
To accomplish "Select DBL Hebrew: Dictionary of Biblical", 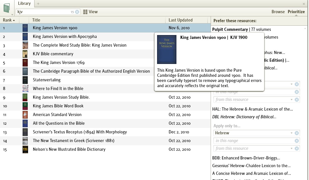I will [x=244, y=117].
